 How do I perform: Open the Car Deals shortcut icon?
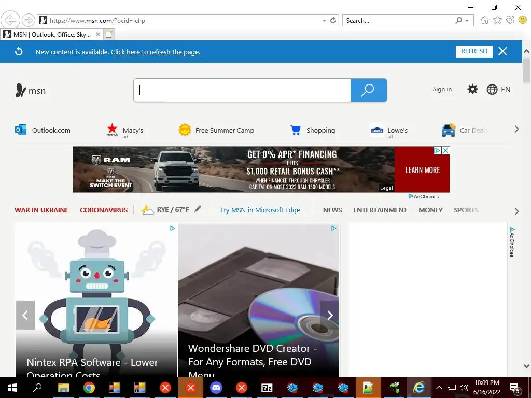click(449, 130)
